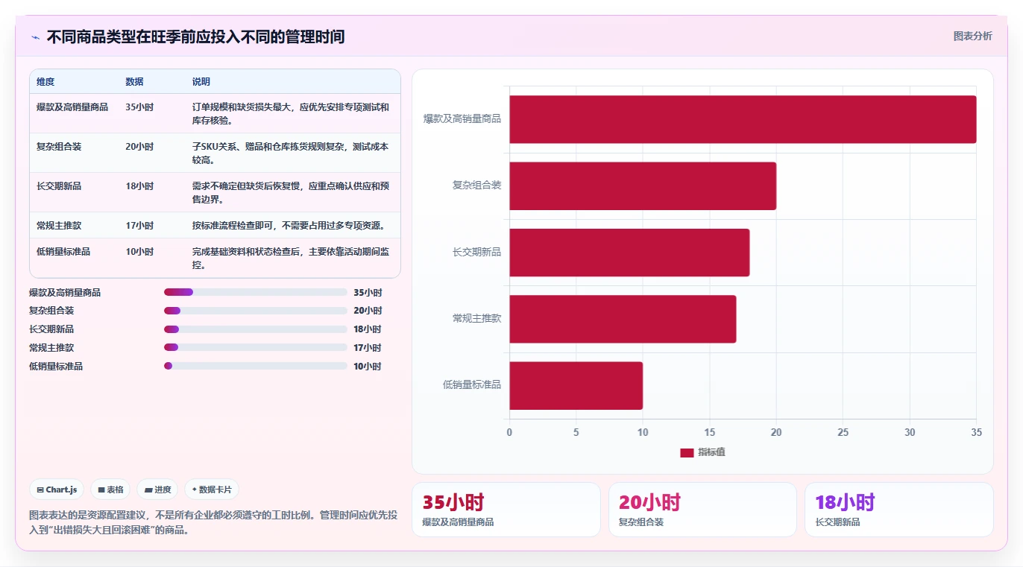Image resolution: width=1023 pixels, height=567 pixels.
Task: Click the 低销量标准品 chart axis label
Action: click(472, 384)
